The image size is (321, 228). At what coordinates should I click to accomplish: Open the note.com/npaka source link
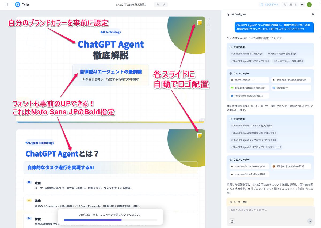(x=291, y=80)
